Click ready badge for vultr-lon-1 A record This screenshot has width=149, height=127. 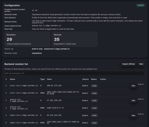[94, 86]
